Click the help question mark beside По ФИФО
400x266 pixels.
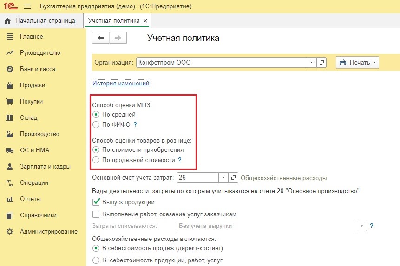[x=135, y=124]
